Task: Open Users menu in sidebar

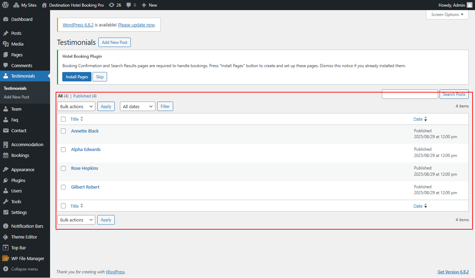Action: point(25,191)
